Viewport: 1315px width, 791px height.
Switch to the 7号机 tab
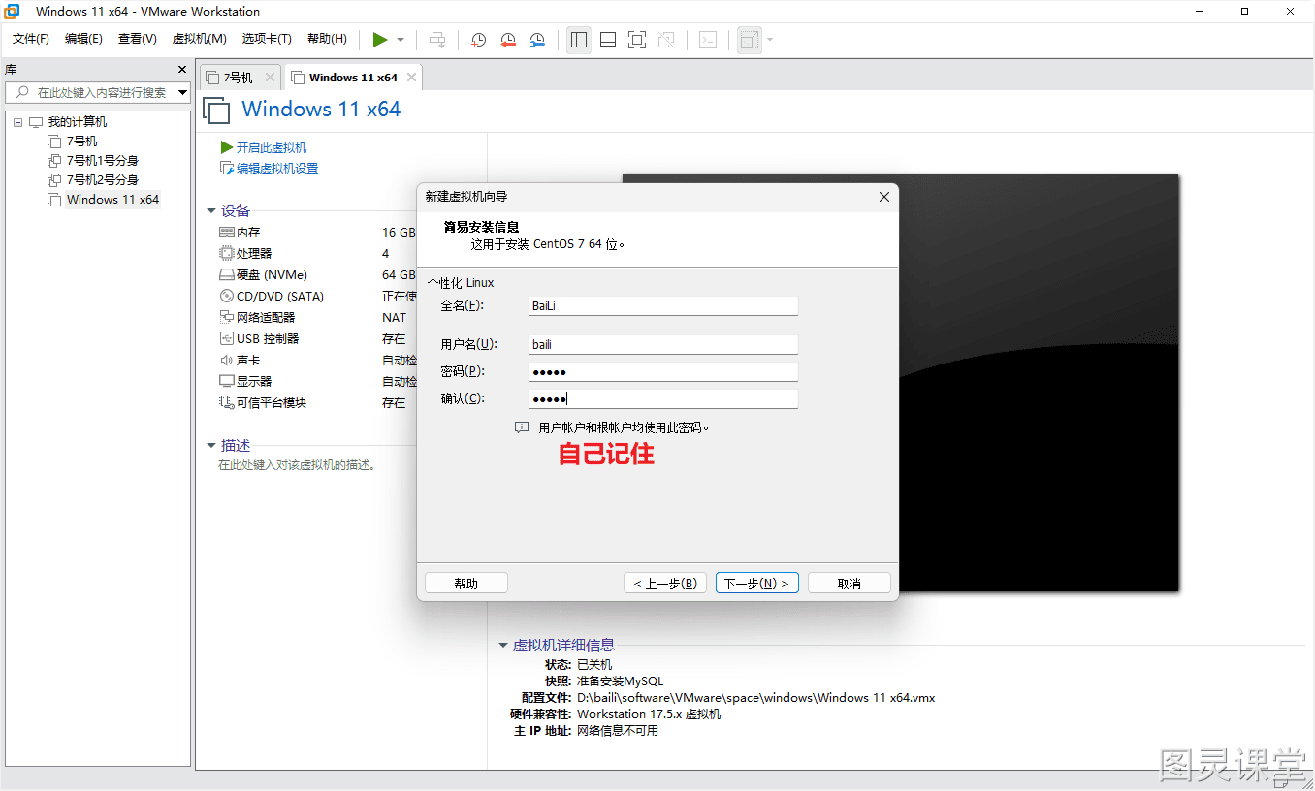point(238,78)
